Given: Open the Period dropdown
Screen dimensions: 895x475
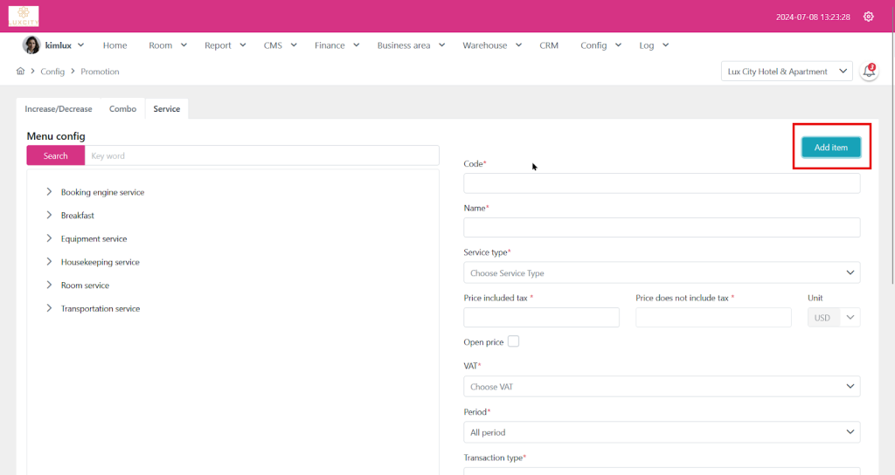Looking at the screenshot, I should pos(661,432).
